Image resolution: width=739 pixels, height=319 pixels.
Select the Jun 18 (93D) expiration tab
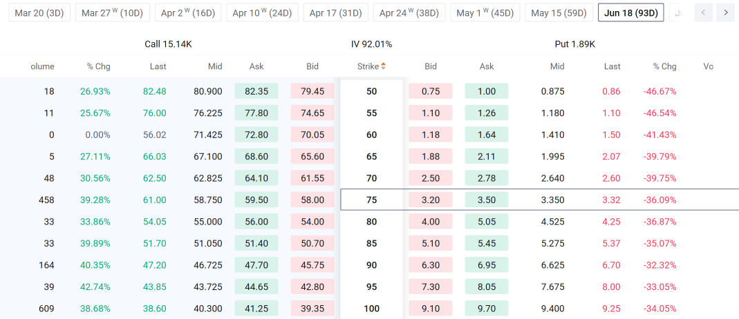[631, 12]
